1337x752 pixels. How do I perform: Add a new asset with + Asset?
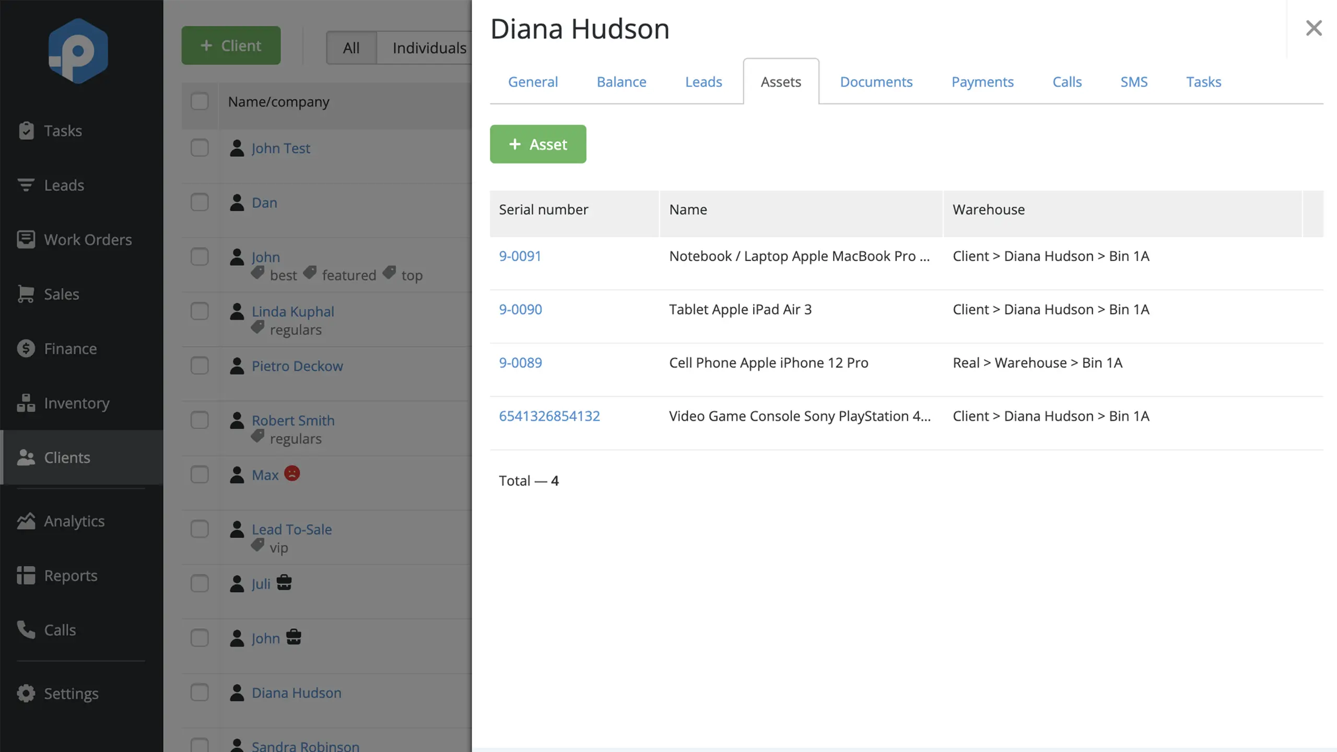pyautogui.click(x=538, y=144)
